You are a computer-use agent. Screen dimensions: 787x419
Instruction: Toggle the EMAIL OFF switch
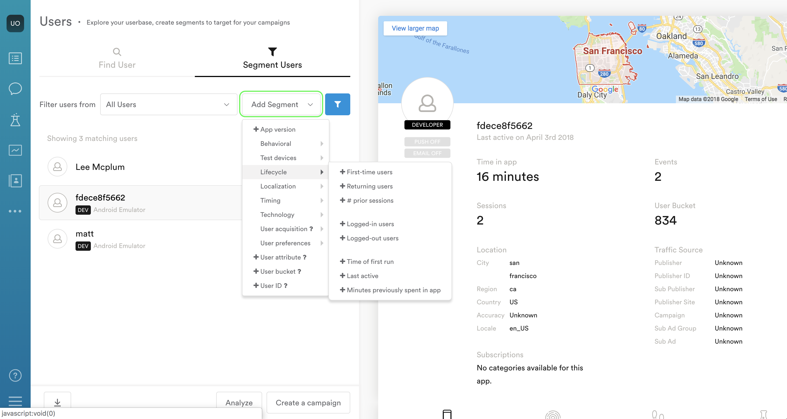(x=427, y=153)
